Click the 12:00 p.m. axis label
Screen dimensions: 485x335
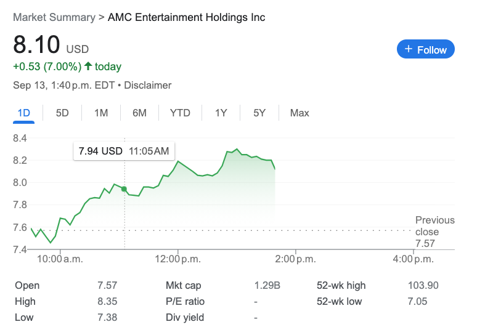pos(178,259)
